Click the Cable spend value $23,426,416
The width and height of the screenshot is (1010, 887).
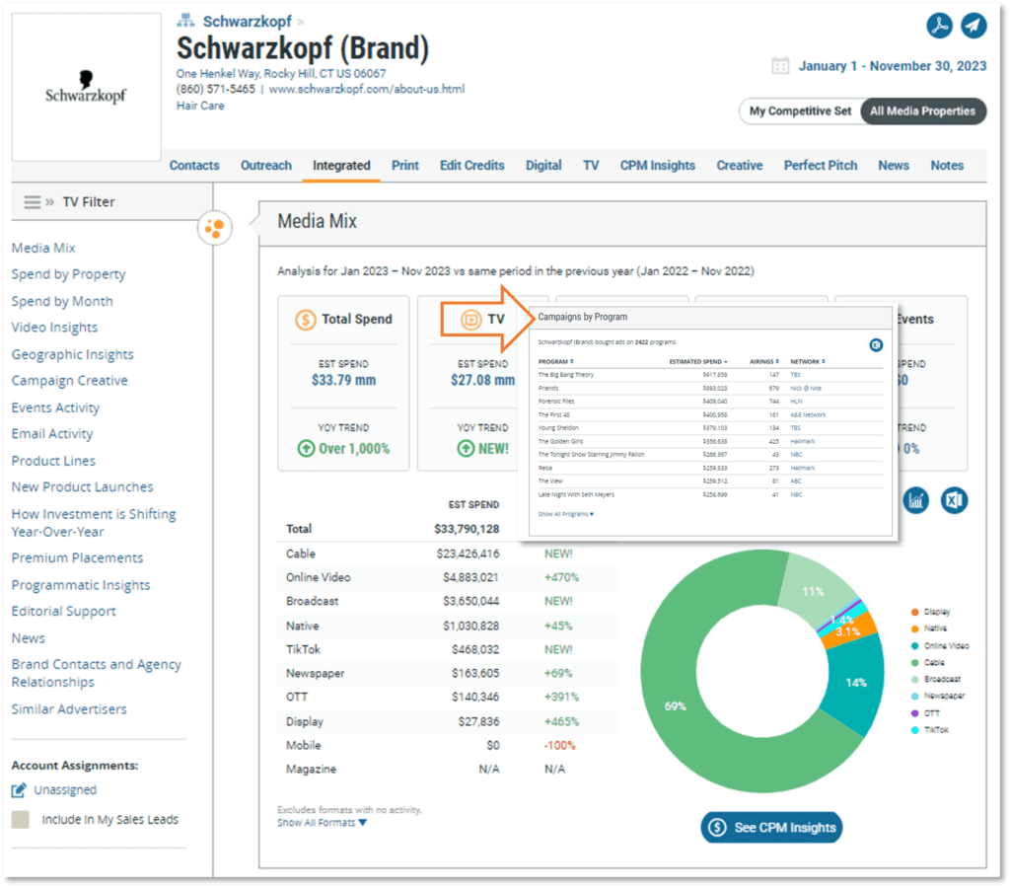(x=468, y=554)
